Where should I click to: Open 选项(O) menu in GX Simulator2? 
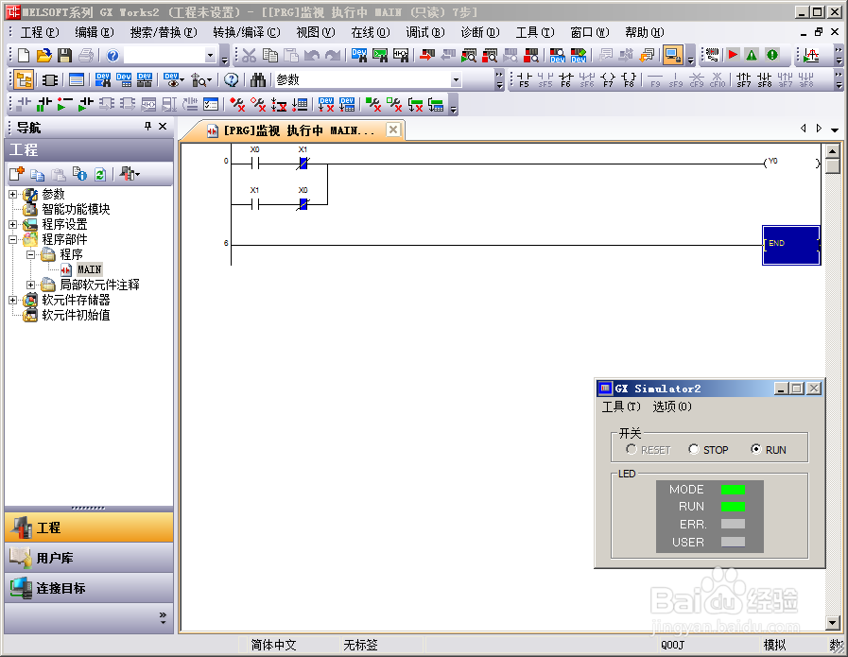point(672,406)
